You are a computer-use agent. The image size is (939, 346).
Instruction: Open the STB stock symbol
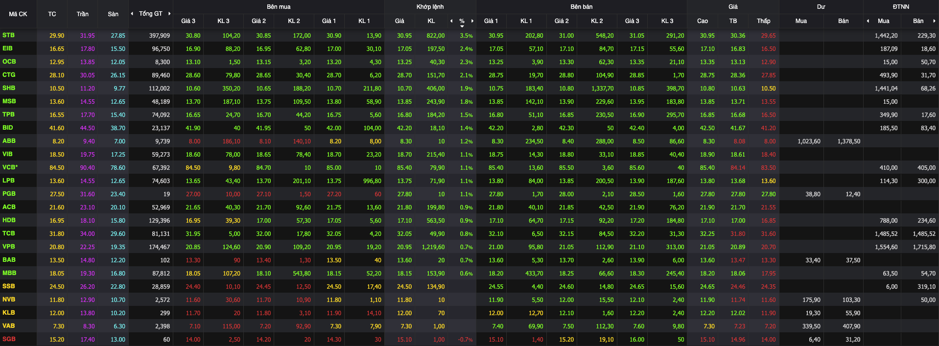8,35
